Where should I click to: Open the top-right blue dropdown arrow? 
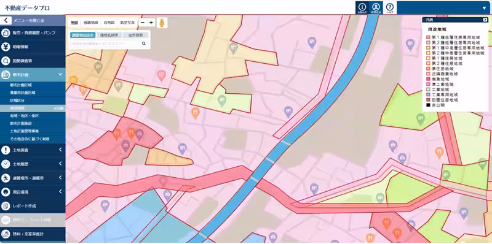point(484,8)
